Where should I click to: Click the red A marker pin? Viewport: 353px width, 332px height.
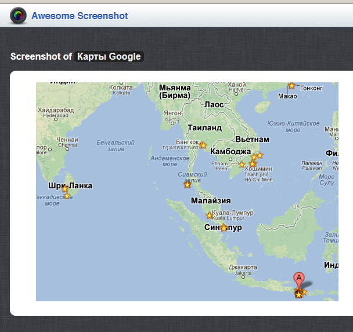pos(299,281)
